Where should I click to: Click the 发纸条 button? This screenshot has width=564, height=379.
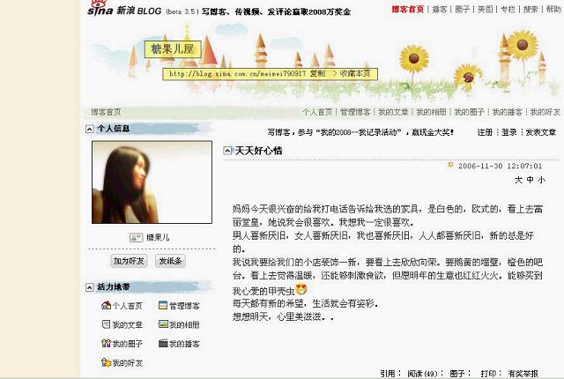(170, 261)
